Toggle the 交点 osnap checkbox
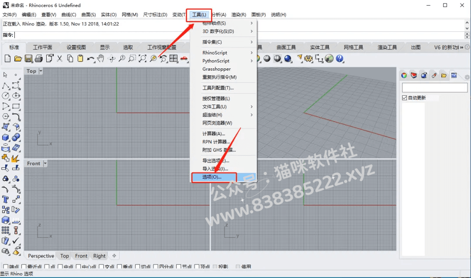Viewport: 471px width, 278px height. (101, 267)
